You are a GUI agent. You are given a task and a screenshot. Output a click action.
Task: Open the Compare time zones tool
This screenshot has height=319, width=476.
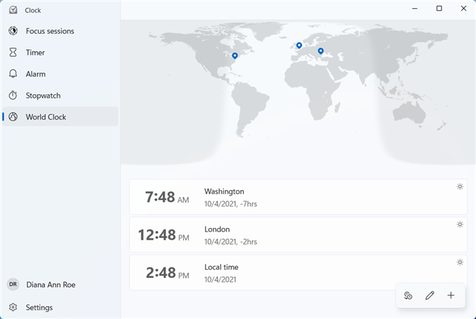pyautogui.click(x=408, y=295)
